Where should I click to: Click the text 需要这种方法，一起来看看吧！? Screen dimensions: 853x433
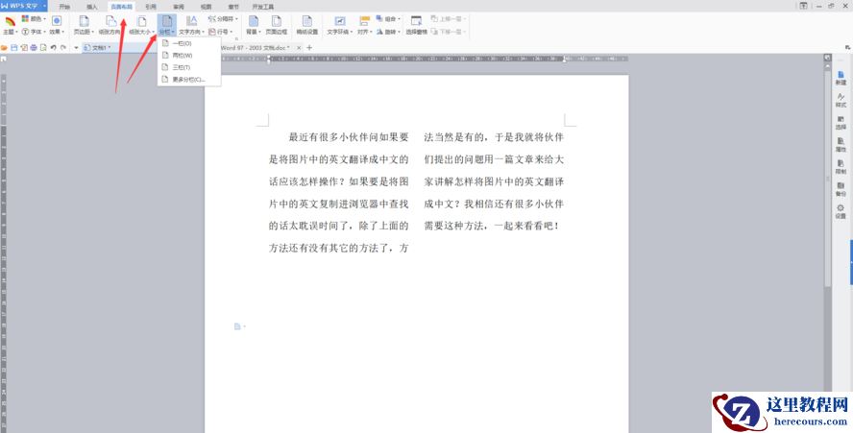click(x=491, y=226)
